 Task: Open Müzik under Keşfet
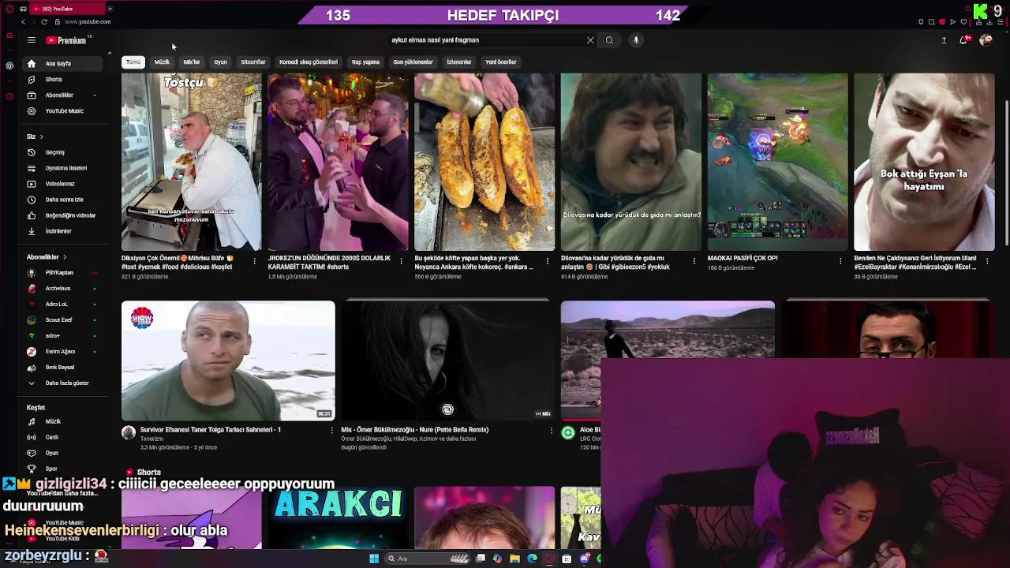point(64,421)
